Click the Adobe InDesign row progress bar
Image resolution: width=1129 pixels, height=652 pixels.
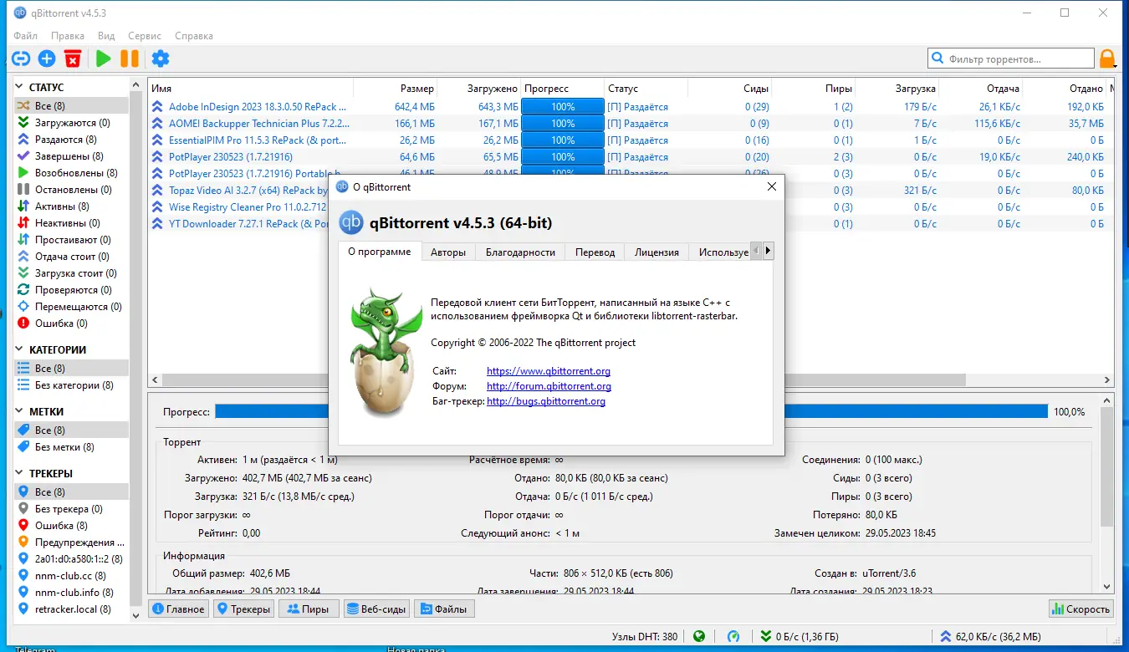click(563, 107)
